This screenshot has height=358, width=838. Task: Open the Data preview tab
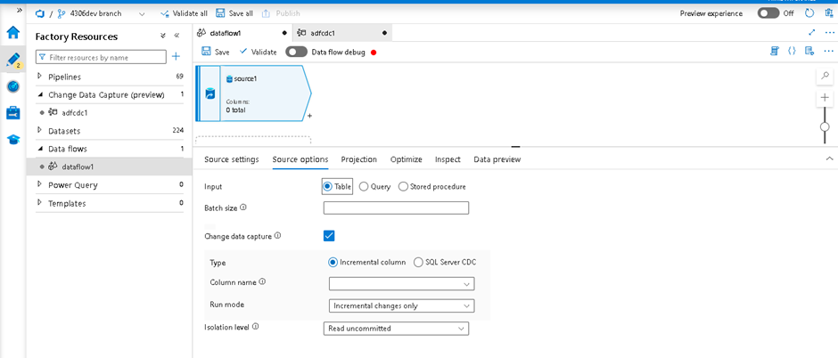coord(497,159)
